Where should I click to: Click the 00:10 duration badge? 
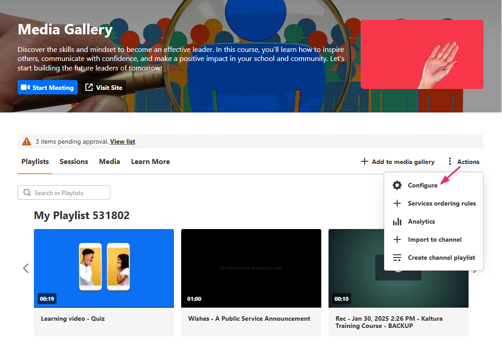pos(341,299)
